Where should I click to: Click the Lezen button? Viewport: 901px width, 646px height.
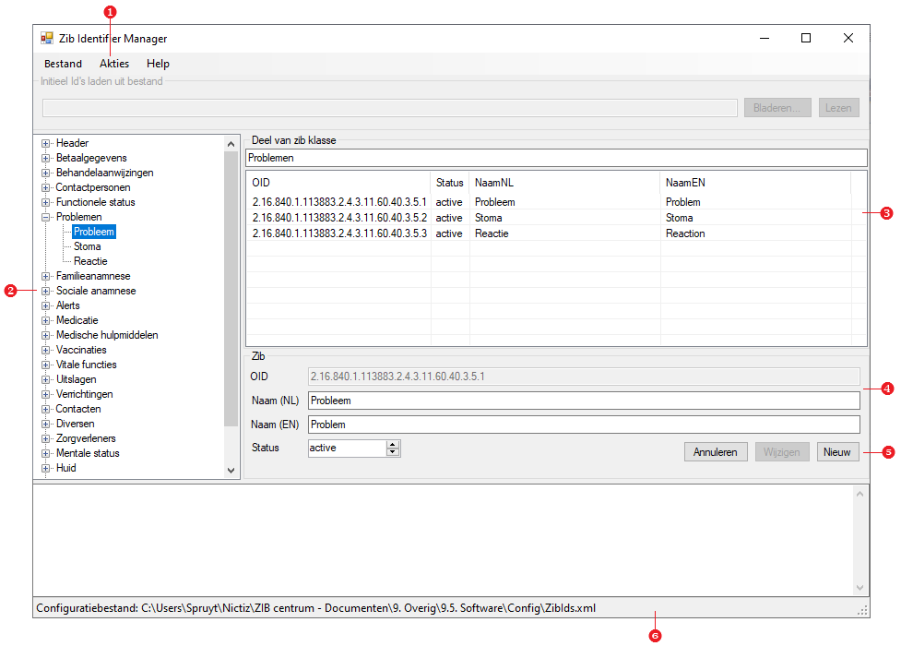838,108
